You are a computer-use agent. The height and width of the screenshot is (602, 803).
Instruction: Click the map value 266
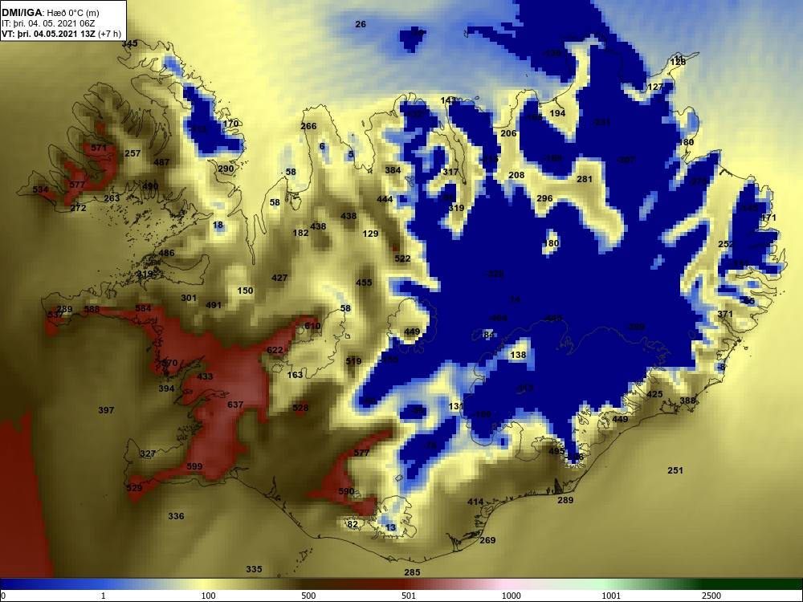[x=308, y=126]
